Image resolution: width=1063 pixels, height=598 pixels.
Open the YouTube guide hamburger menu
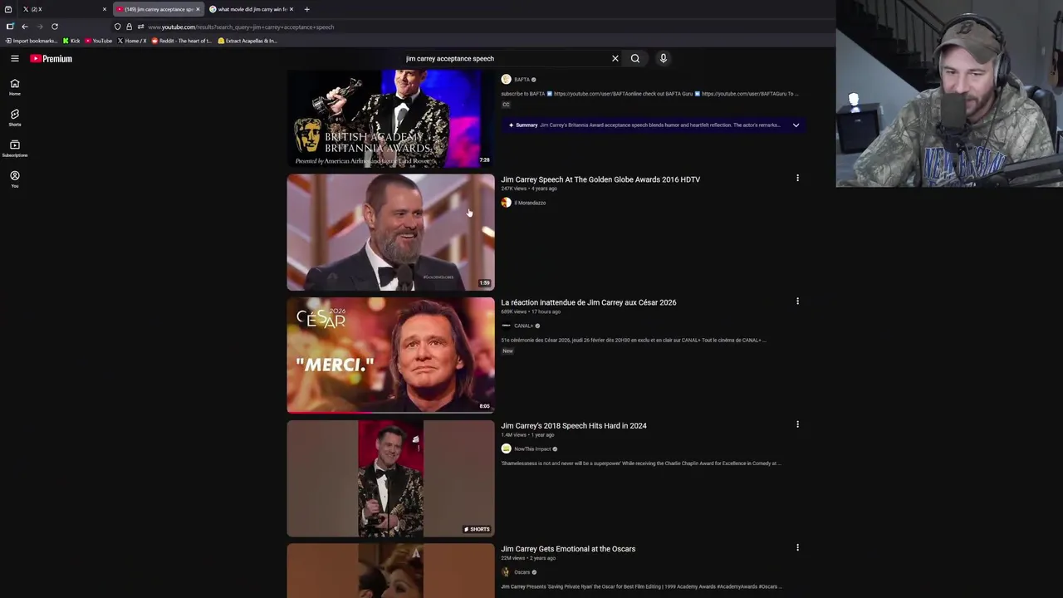pos(15,58)
